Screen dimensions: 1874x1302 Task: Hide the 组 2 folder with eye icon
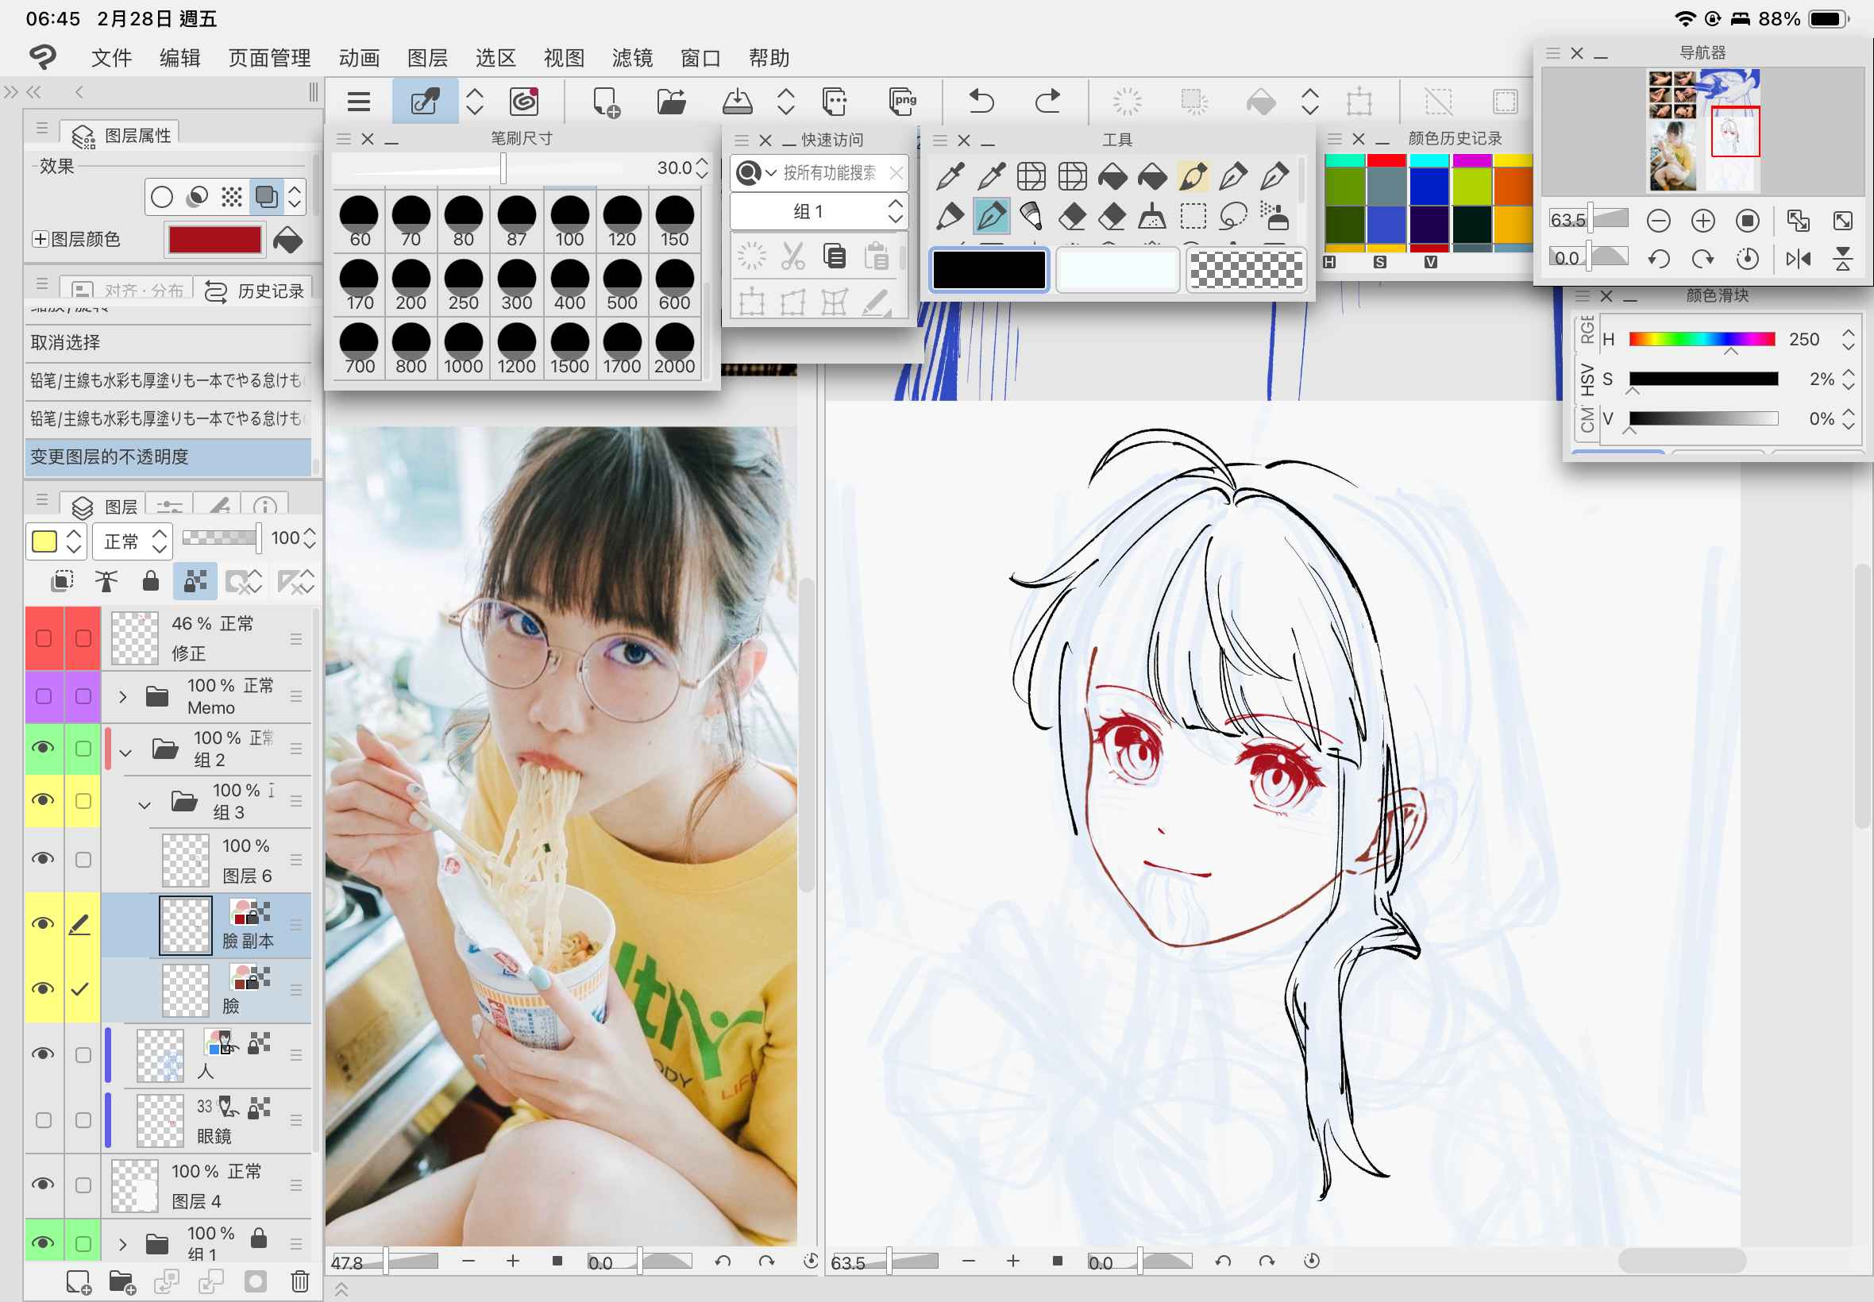(44, 748)
